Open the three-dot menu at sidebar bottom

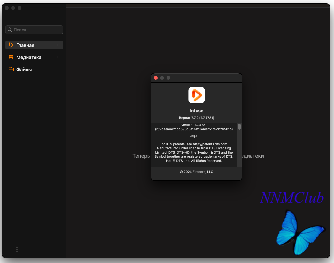pos(17,249)
